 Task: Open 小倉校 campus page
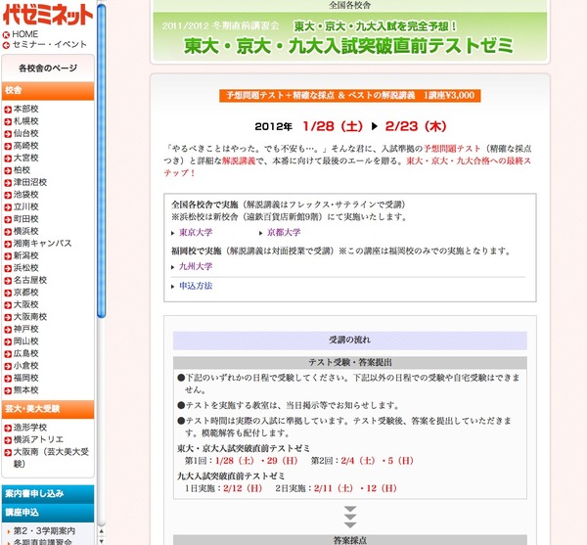click(x=25, y=366)
